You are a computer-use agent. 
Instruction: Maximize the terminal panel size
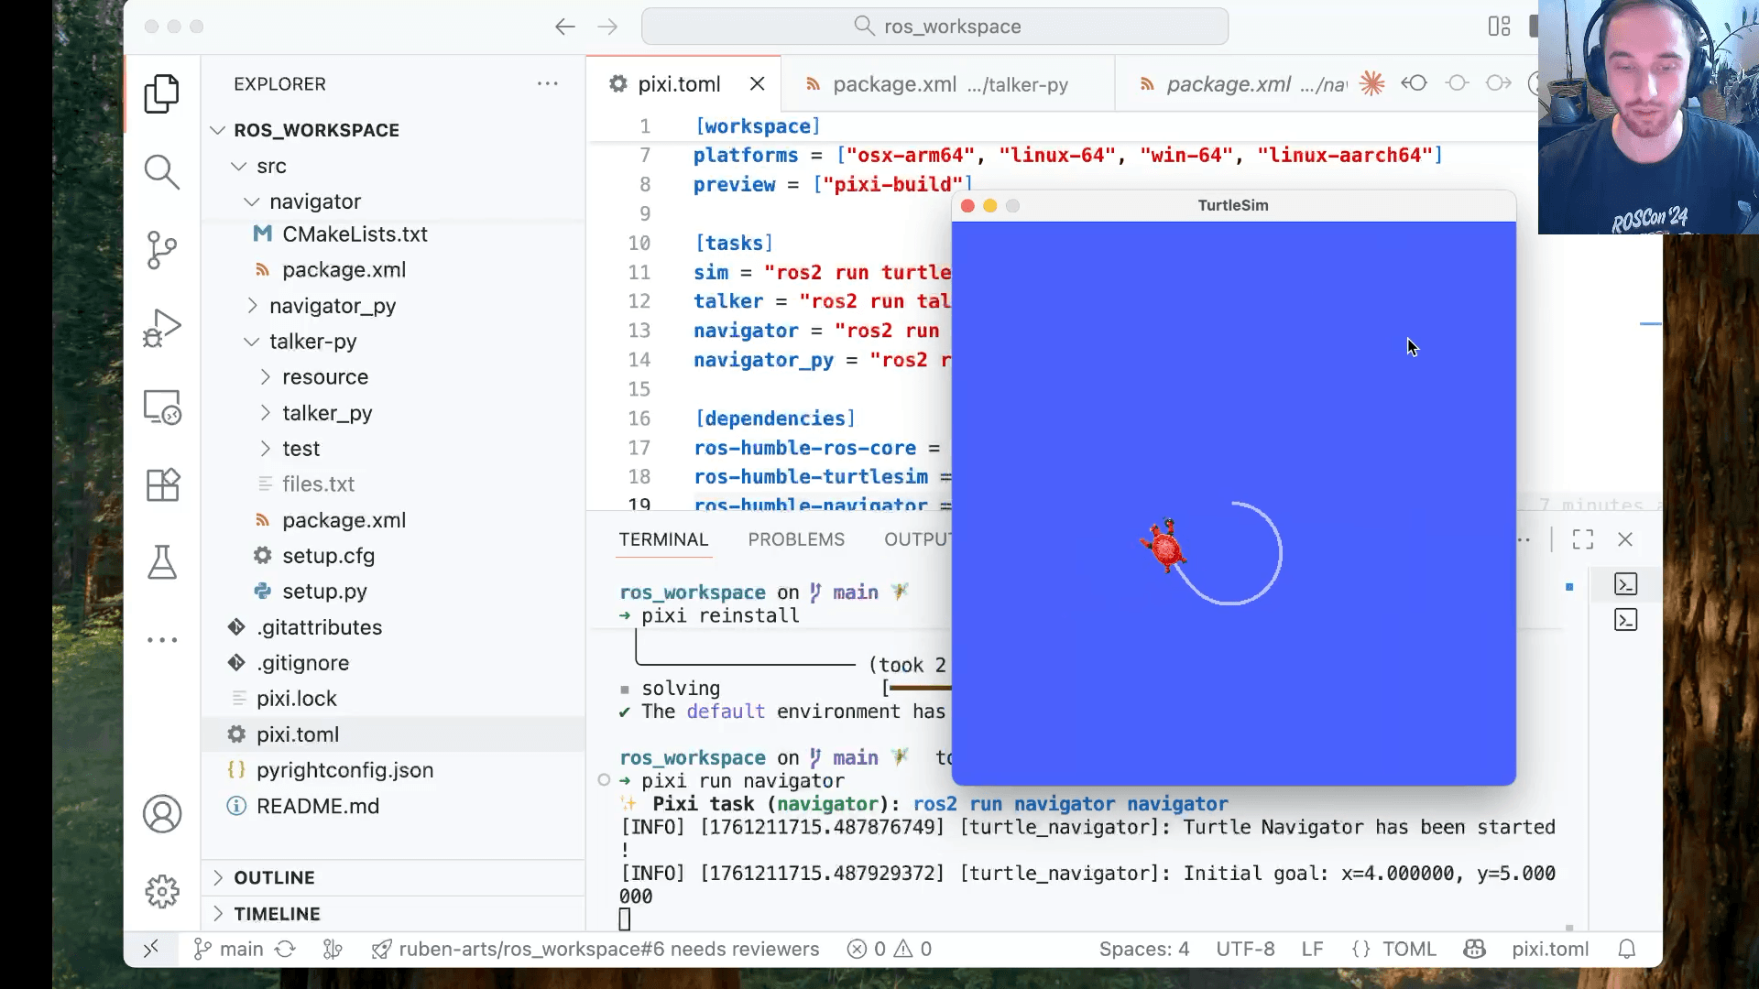(1582, 539)
